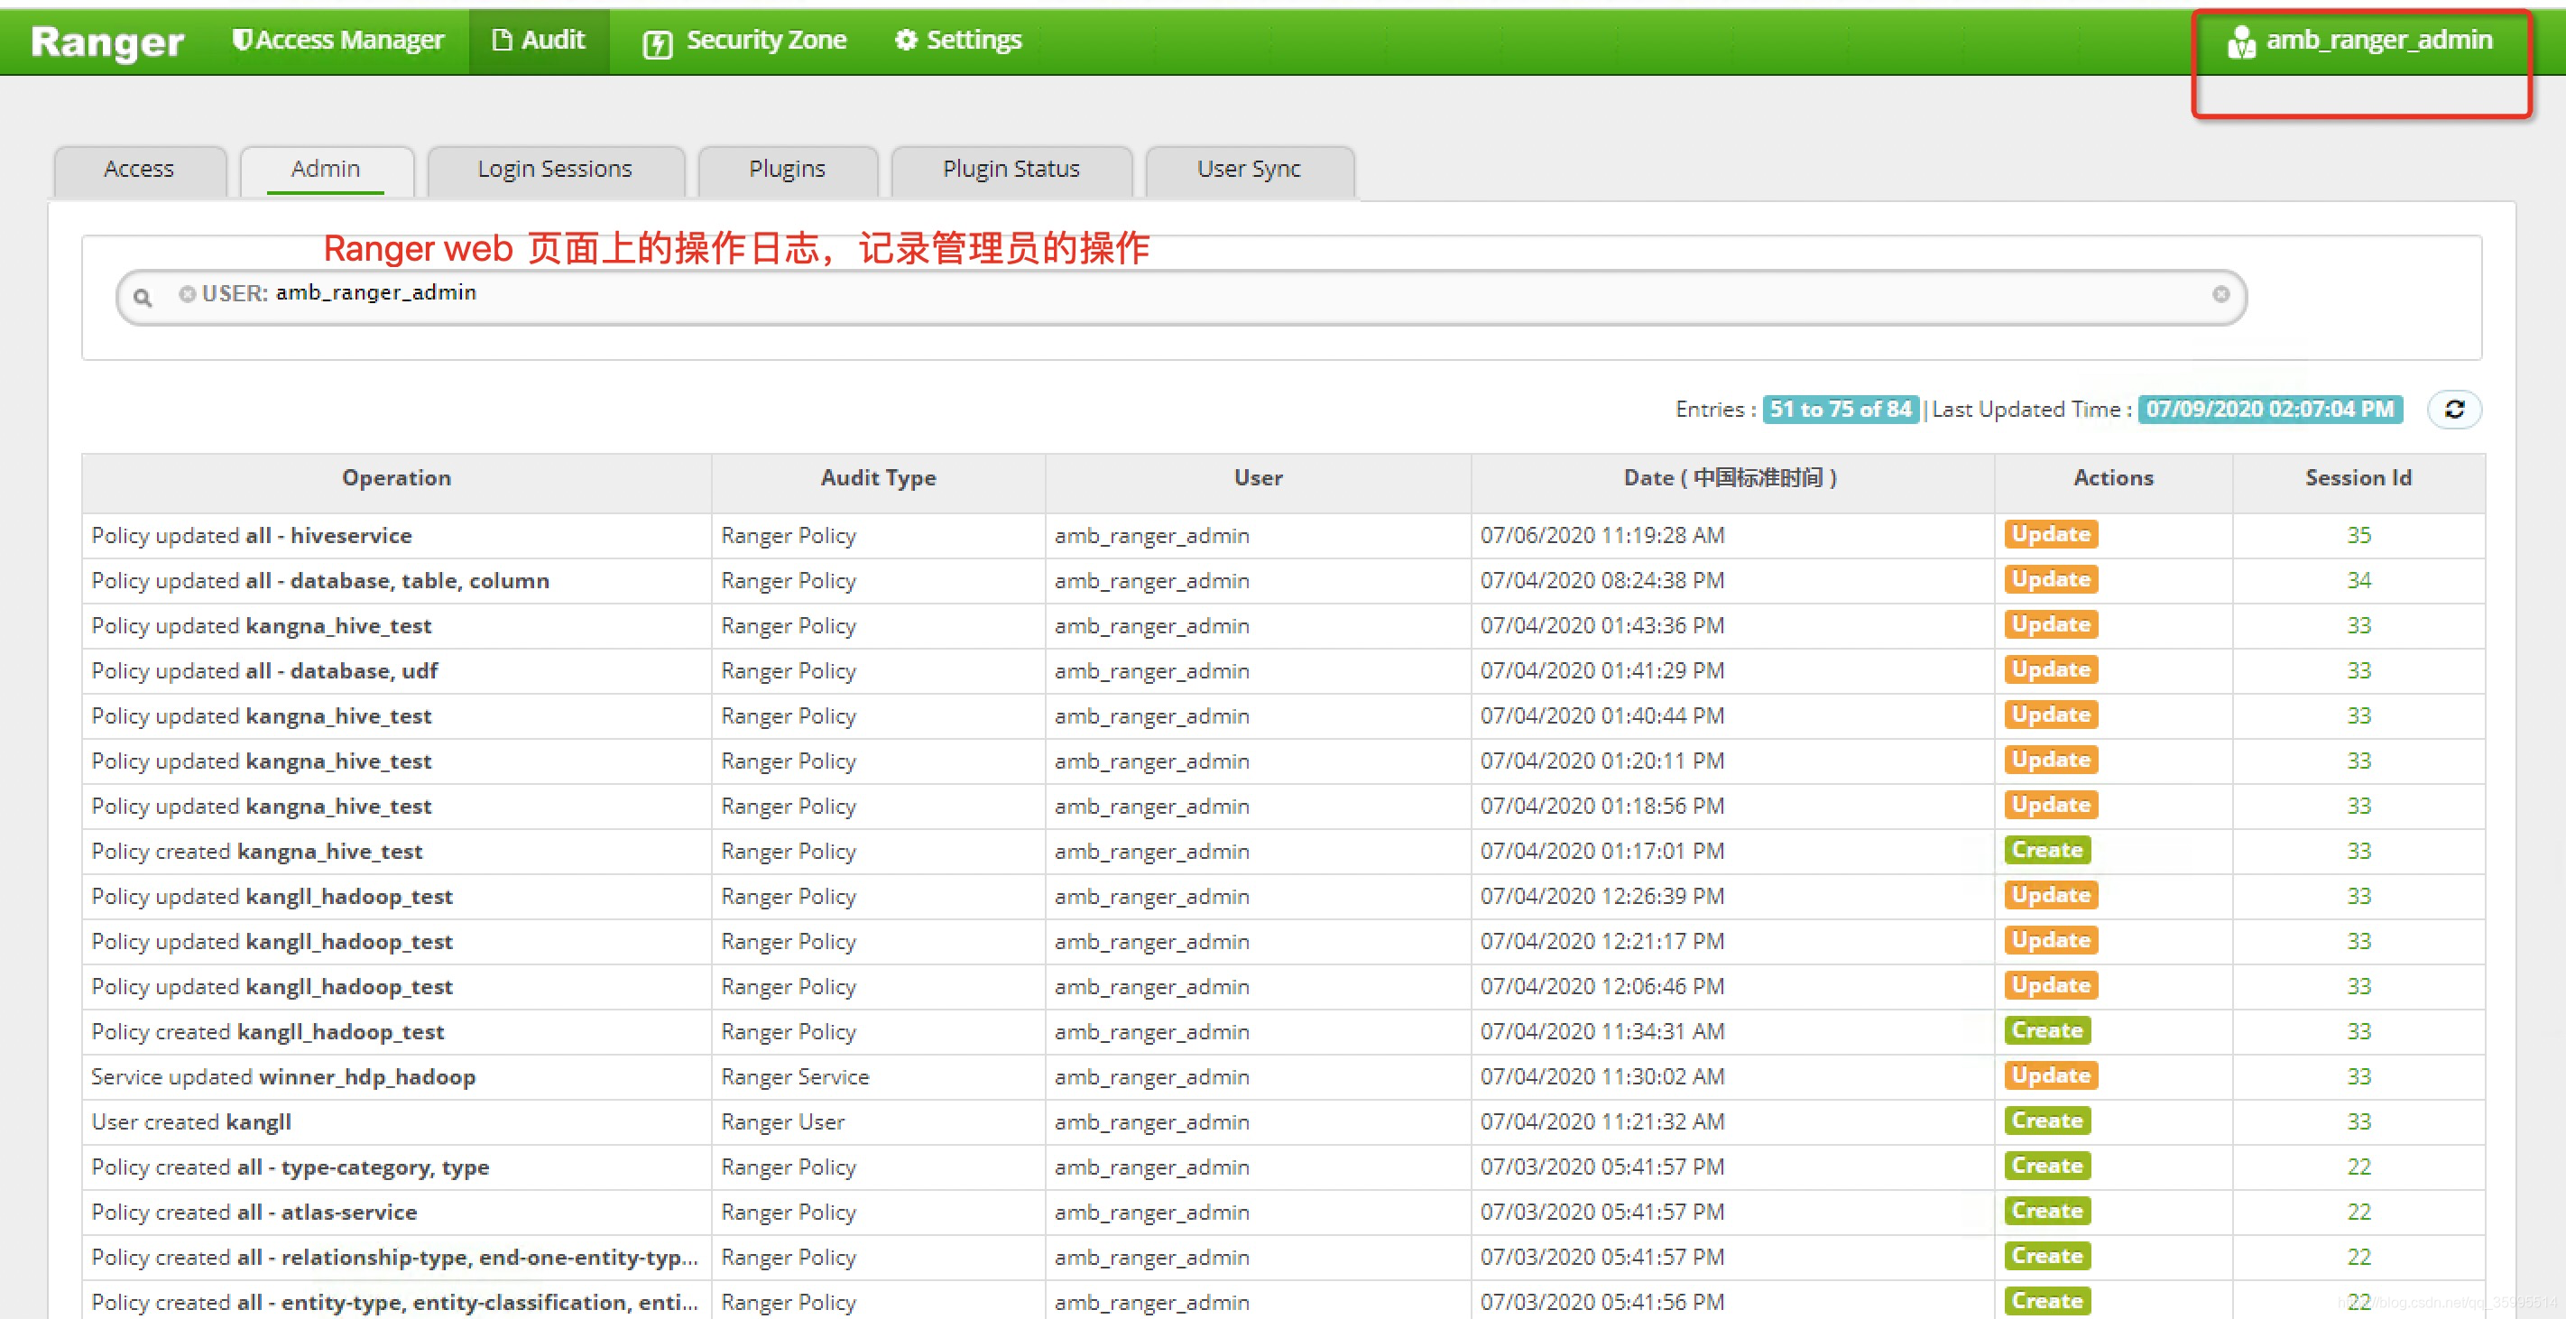
Task: Open session 33 for User created kangll row
Action: pyautogui.click(x=2358, y=1121)
